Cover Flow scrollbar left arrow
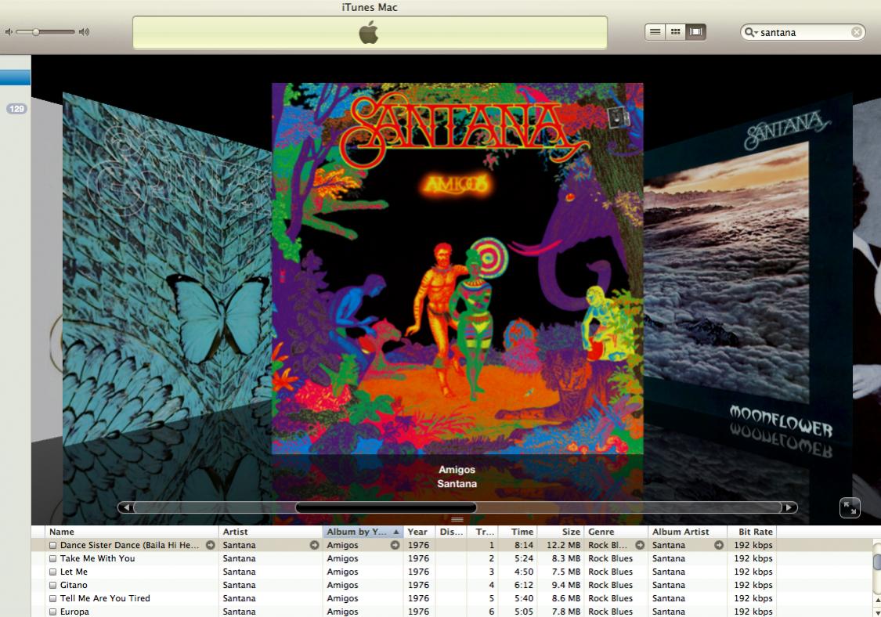 point(126,507)
